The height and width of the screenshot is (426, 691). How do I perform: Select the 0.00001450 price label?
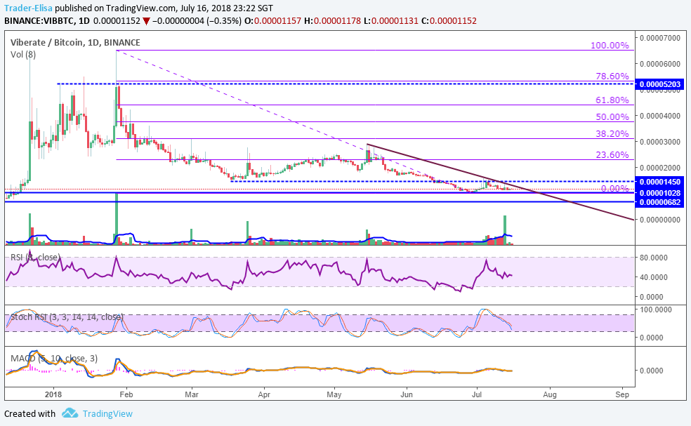(x=659, y=182)
